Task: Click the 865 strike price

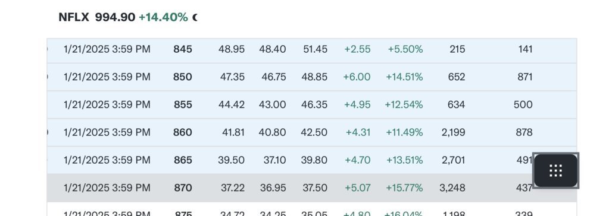Action: 183,160
